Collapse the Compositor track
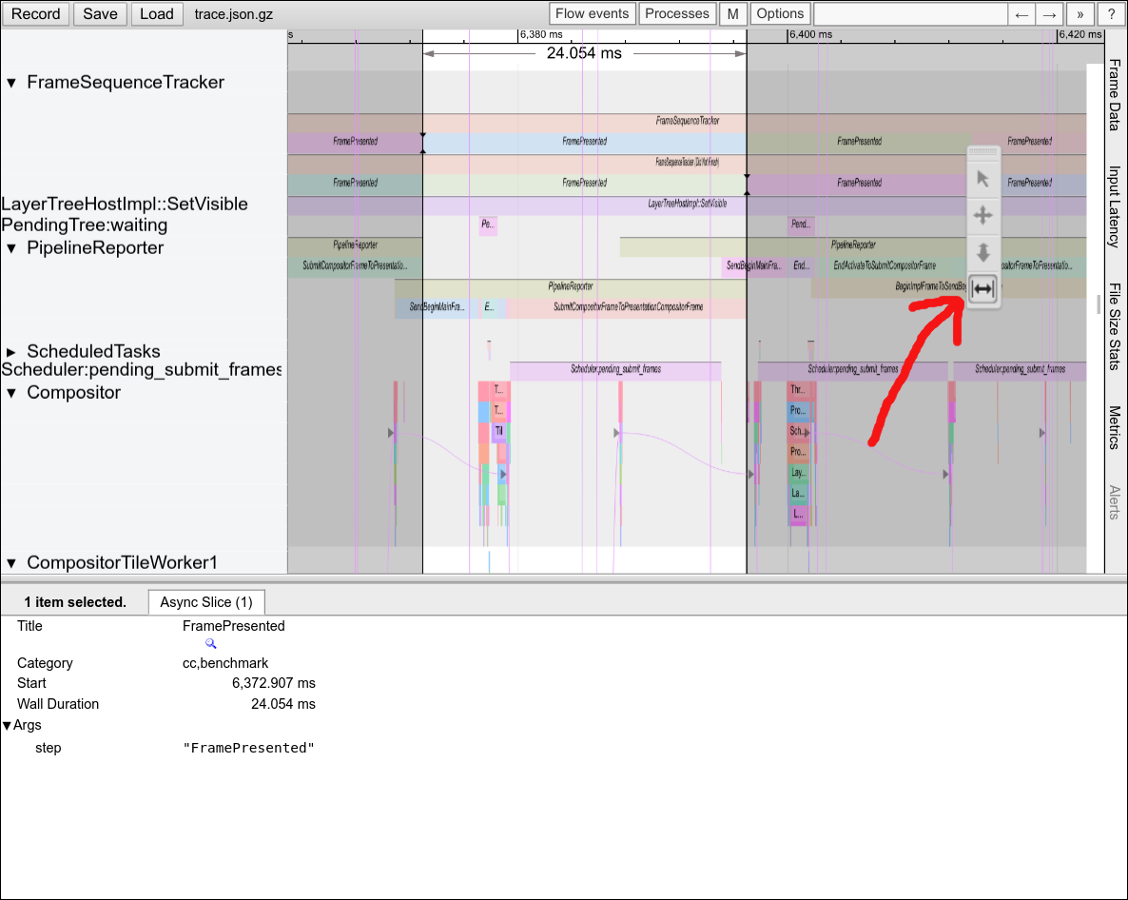This screenshot has height=900, width=1128. pos(11,393)
